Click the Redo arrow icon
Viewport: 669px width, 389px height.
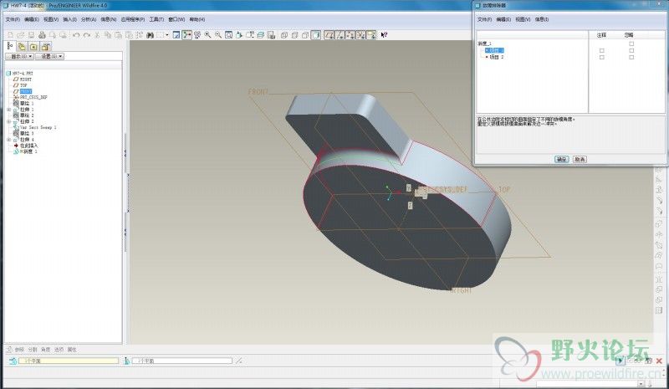[x=87, y=35]
